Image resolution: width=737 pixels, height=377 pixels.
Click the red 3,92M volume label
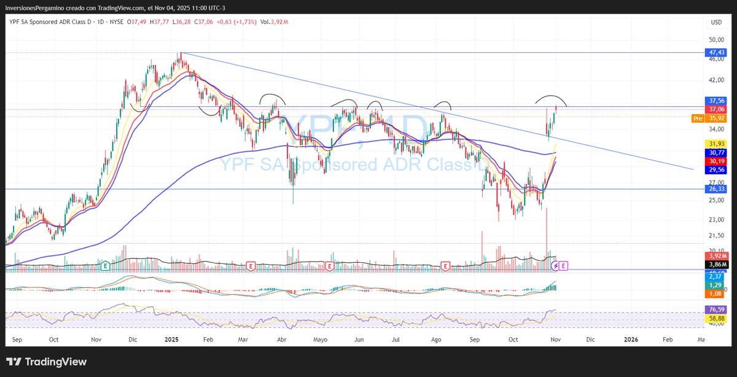click(x=716, y=255)
